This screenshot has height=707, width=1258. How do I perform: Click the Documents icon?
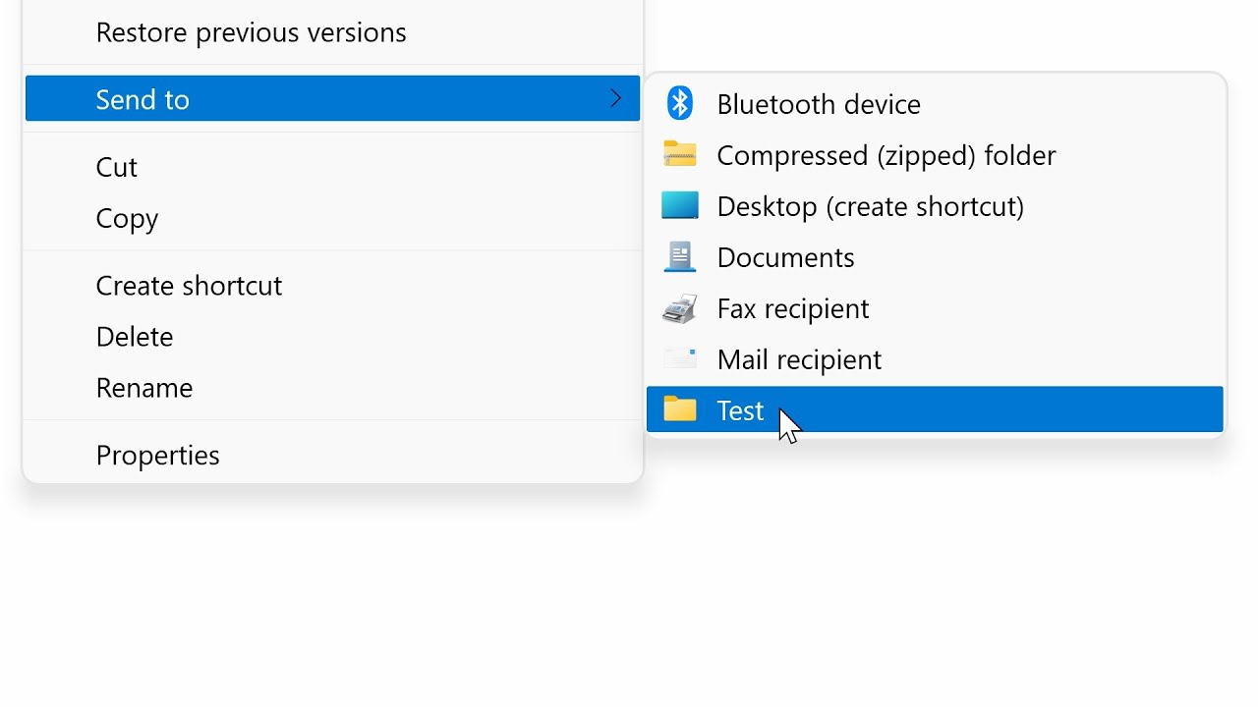pos(679,256)
